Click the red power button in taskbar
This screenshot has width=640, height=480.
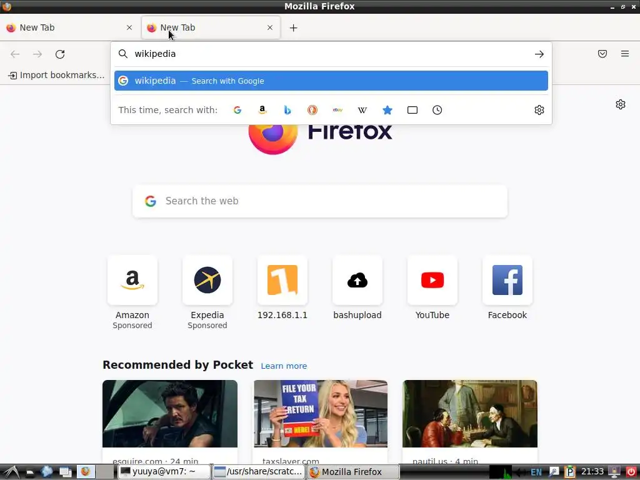[x=631, y=472]
